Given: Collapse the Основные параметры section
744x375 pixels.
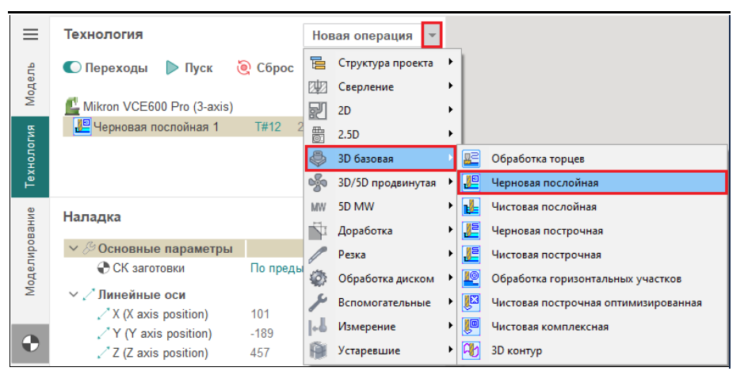Looking at the screenshot, I should (x=73, y=249).
